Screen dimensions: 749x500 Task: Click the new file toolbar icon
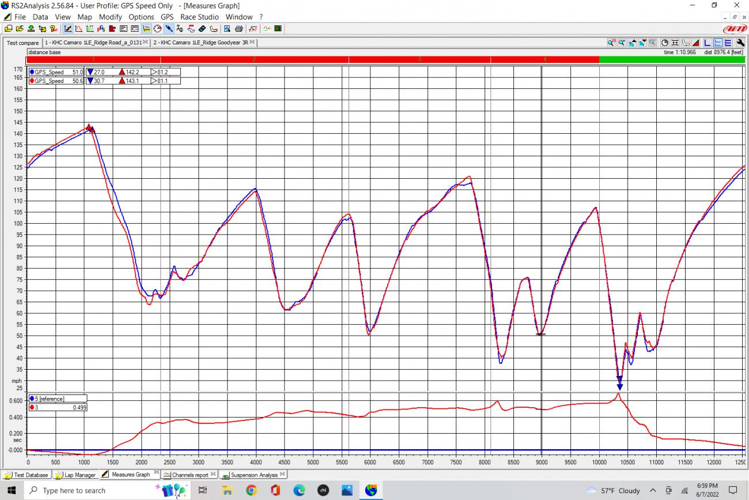coord(9,28)
